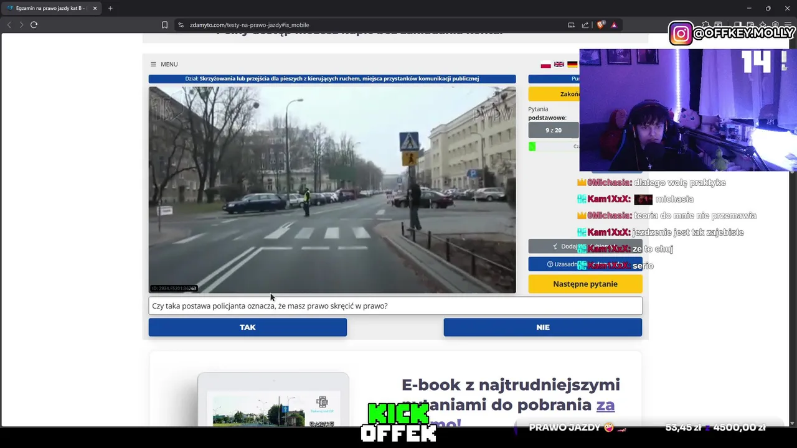Image resolution: width=797 pixels, height=448 pixels.
Task: Switch language to German flag
Action: 572,64
